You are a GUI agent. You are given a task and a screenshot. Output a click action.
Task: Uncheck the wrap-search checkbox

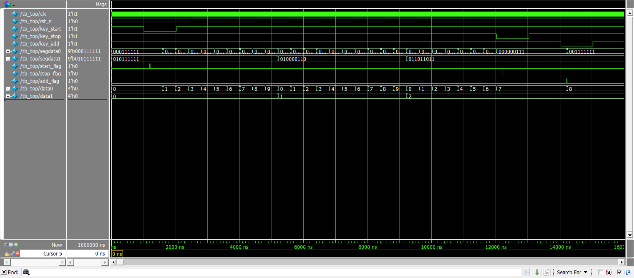tap(619, 272)
